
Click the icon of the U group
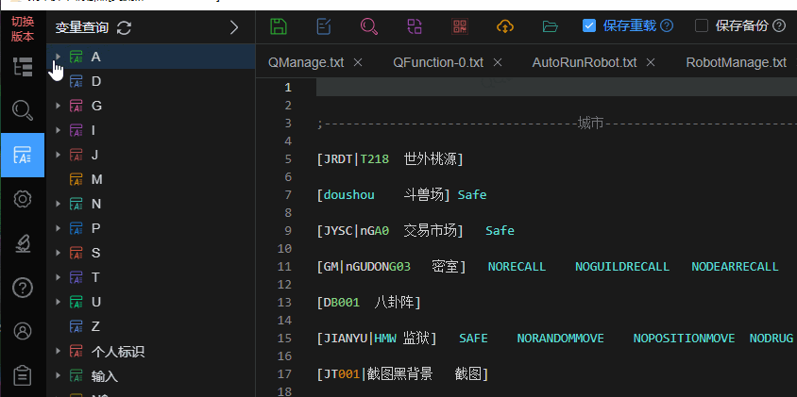click(76, 302)
